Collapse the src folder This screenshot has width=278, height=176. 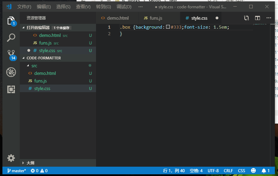click(28, 66)
